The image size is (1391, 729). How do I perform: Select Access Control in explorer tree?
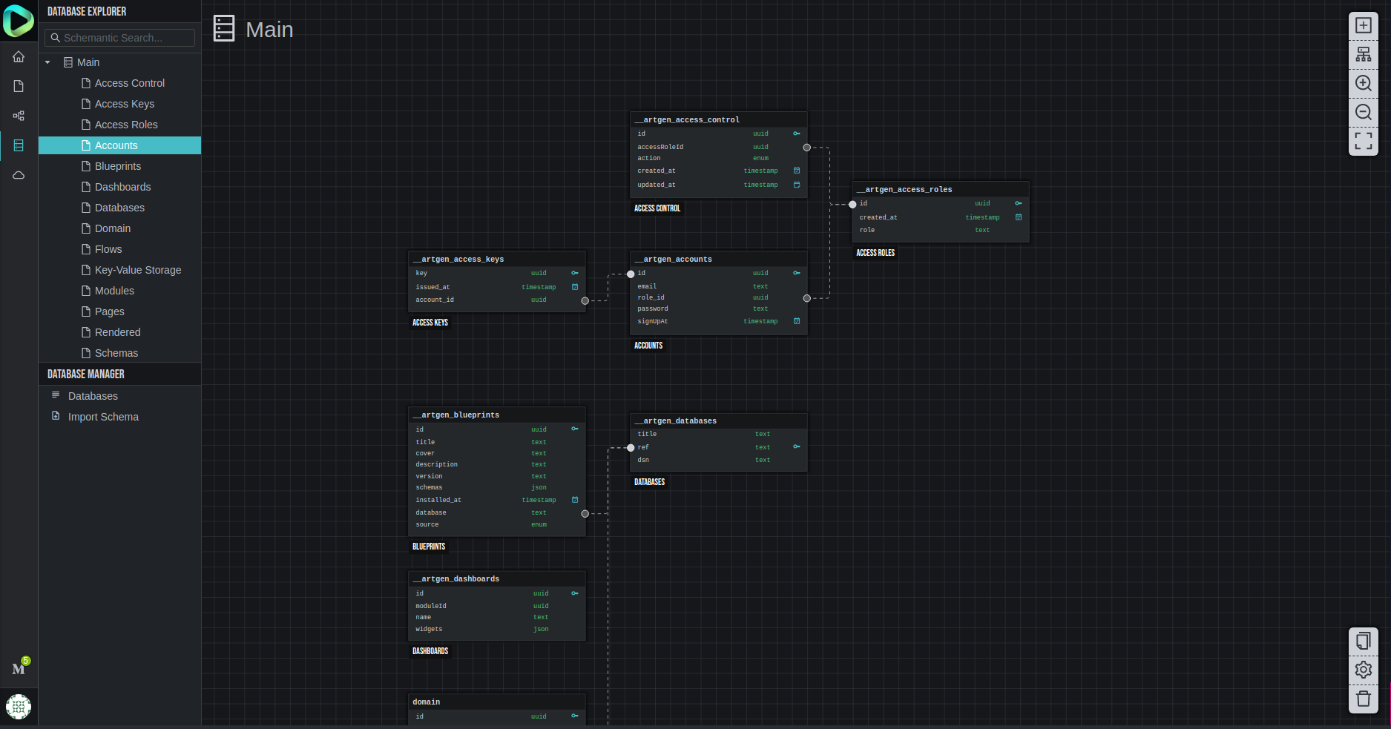pyautogui.click(x=129, y=83)
